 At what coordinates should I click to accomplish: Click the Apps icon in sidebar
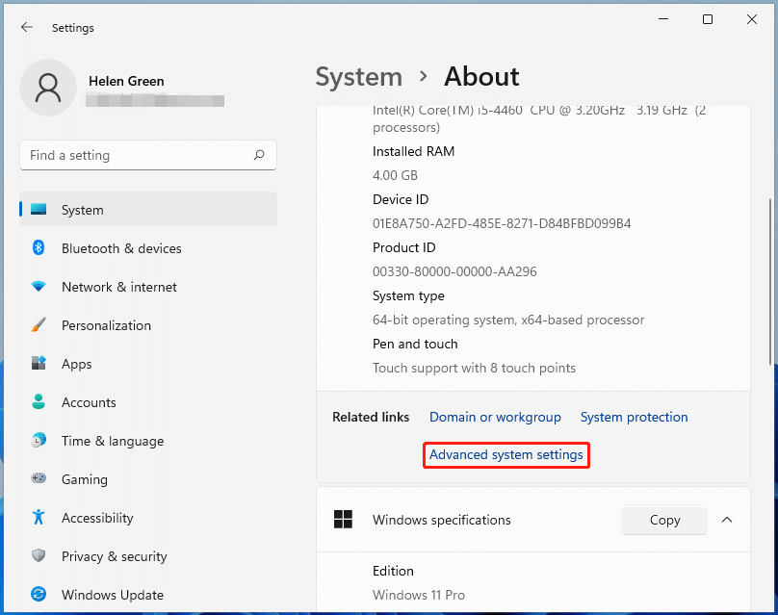39,363
